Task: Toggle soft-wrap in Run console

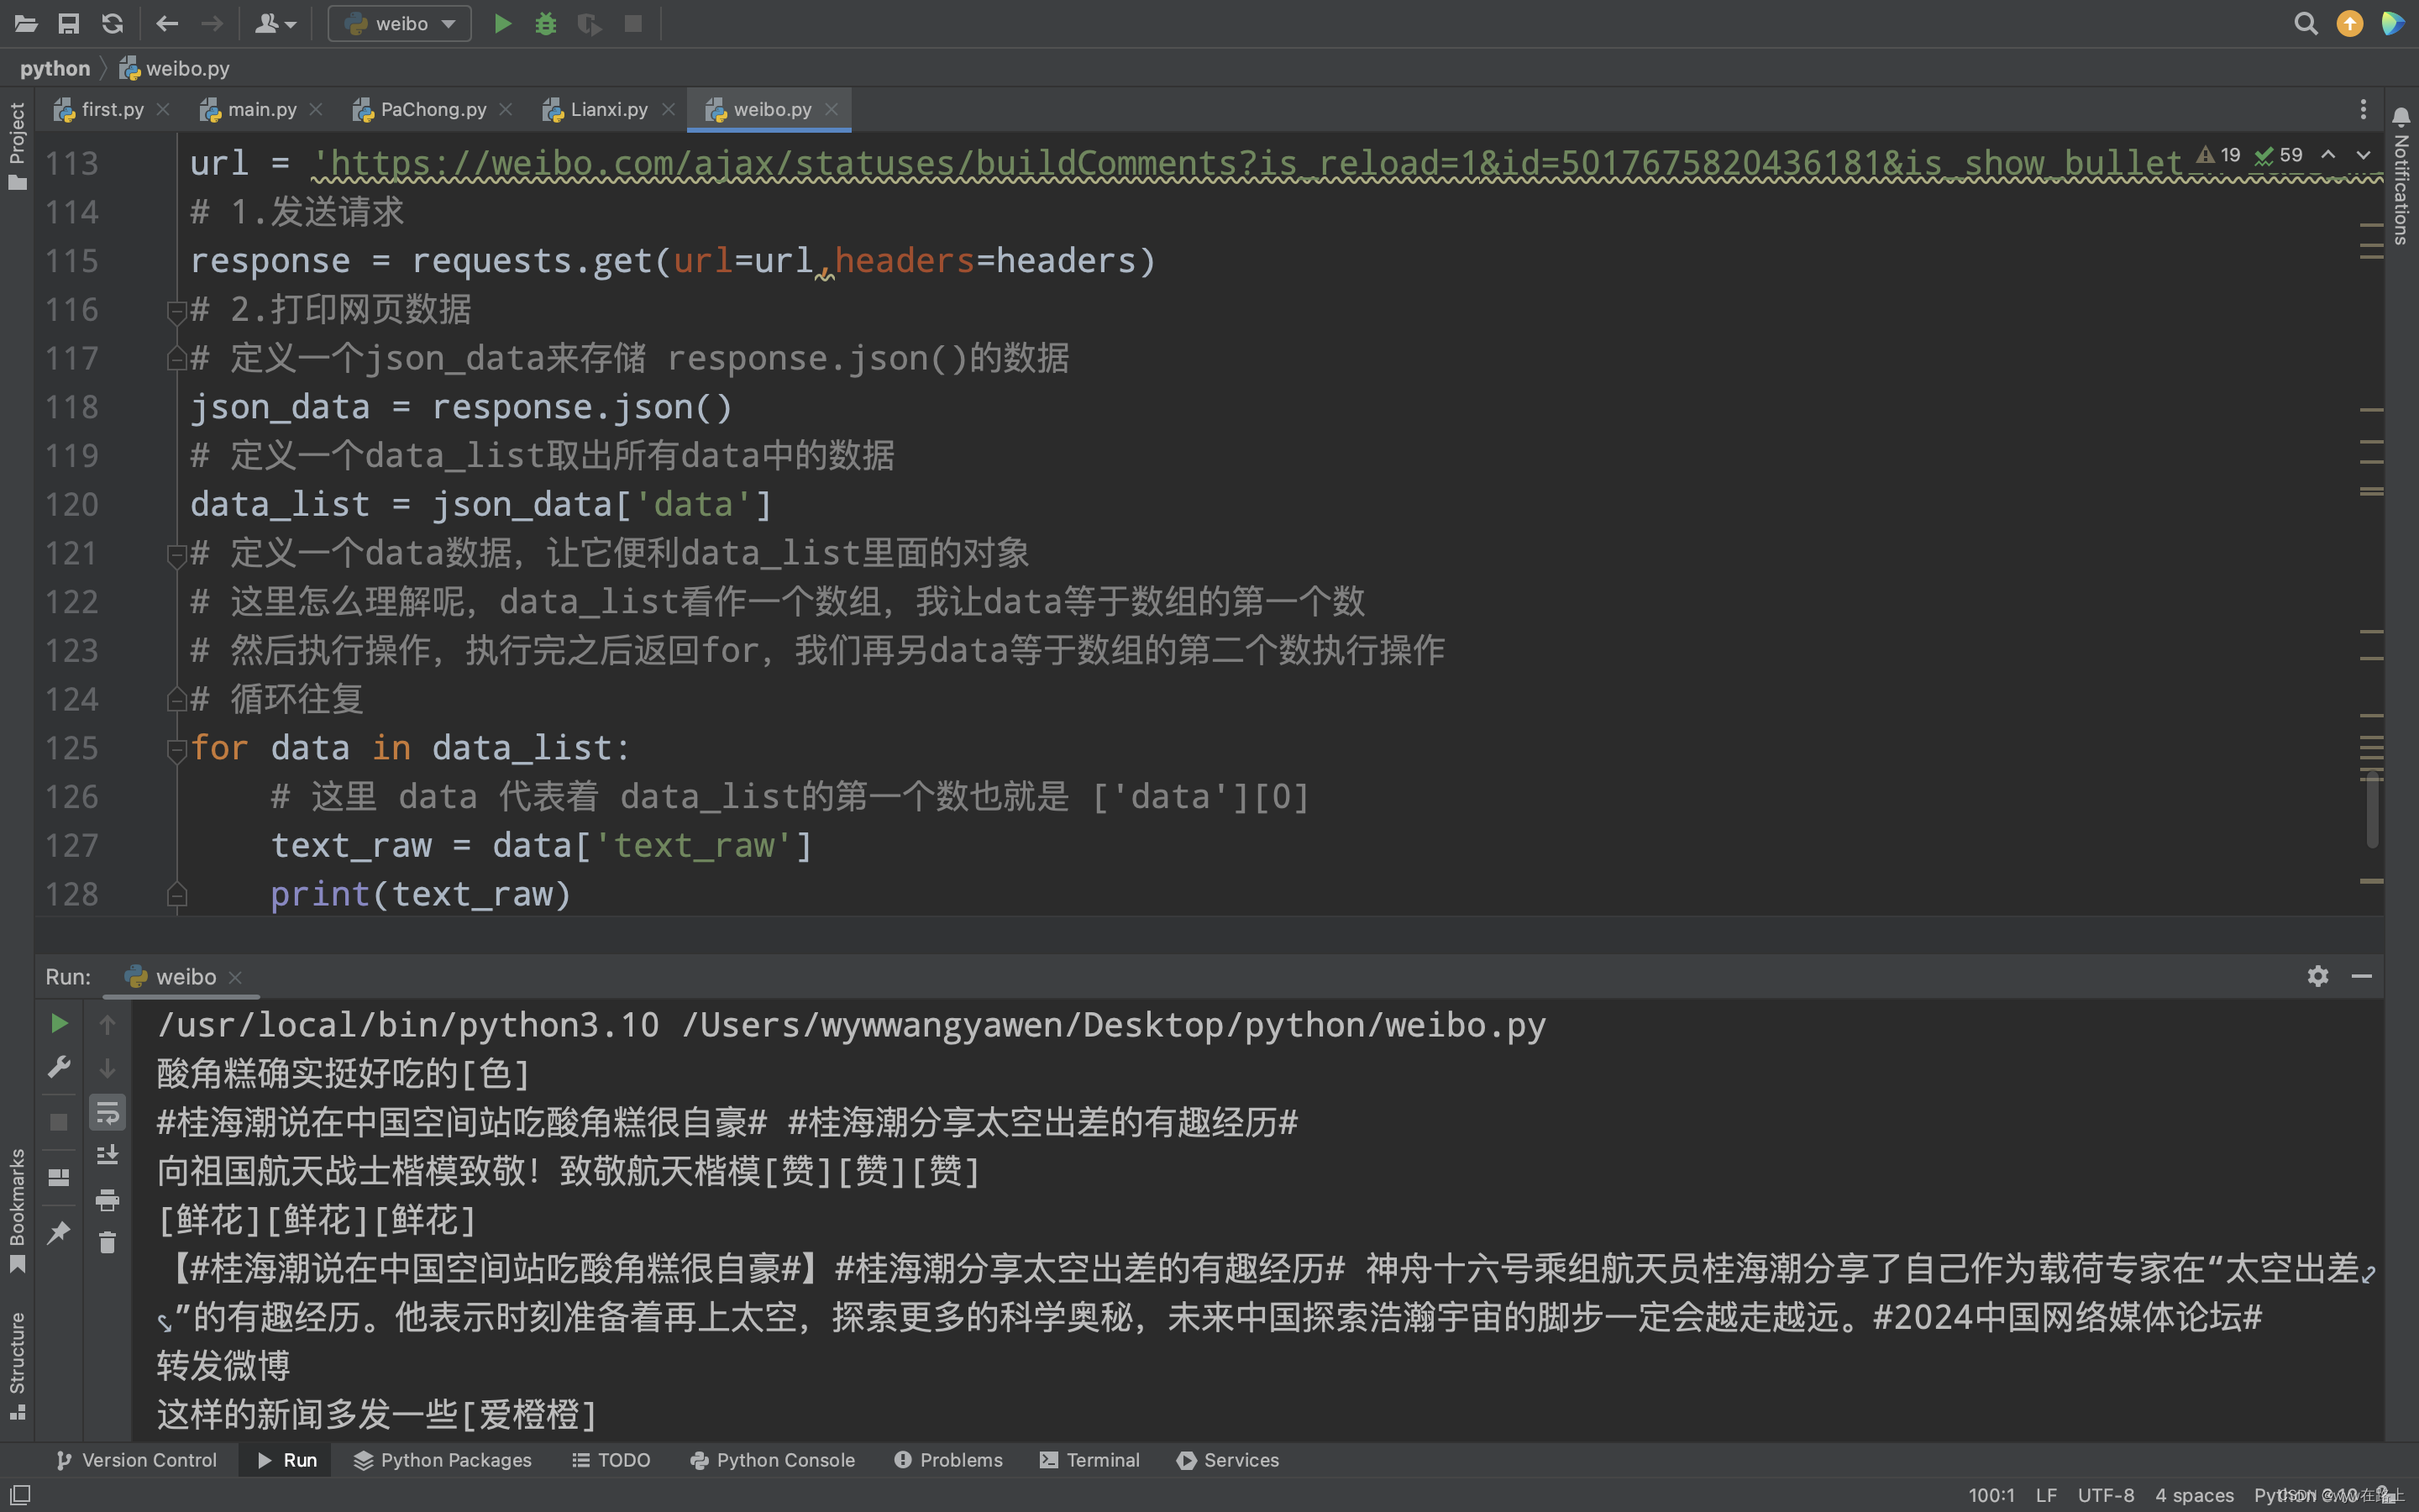Action: point(107,1112)
